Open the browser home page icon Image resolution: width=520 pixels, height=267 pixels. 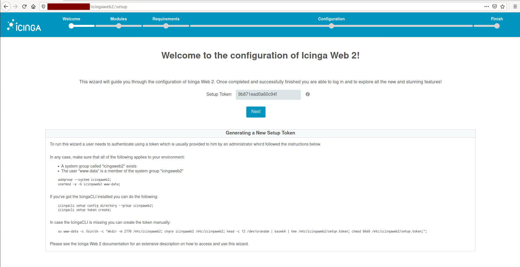pos(33,6)
